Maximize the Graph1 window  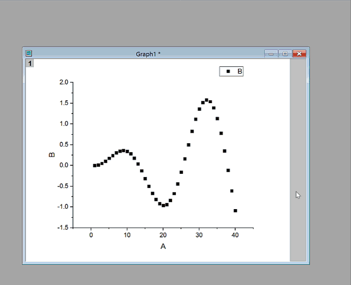(285, 53)
